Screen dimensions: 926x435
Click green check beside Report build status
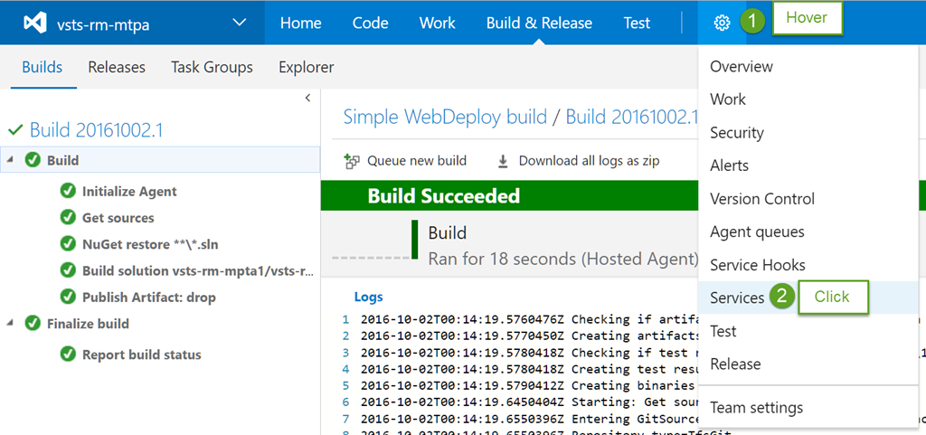(x=67, y=355)
